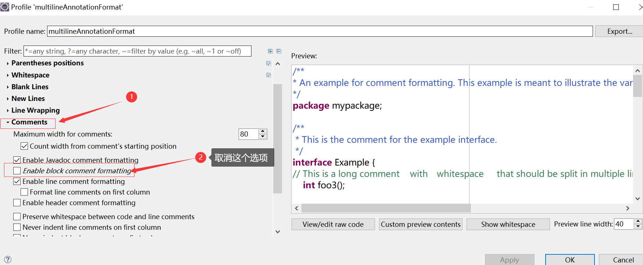Tick Preserve whitespace between code and line comments

pyautogui.click(x=17, y=217)
